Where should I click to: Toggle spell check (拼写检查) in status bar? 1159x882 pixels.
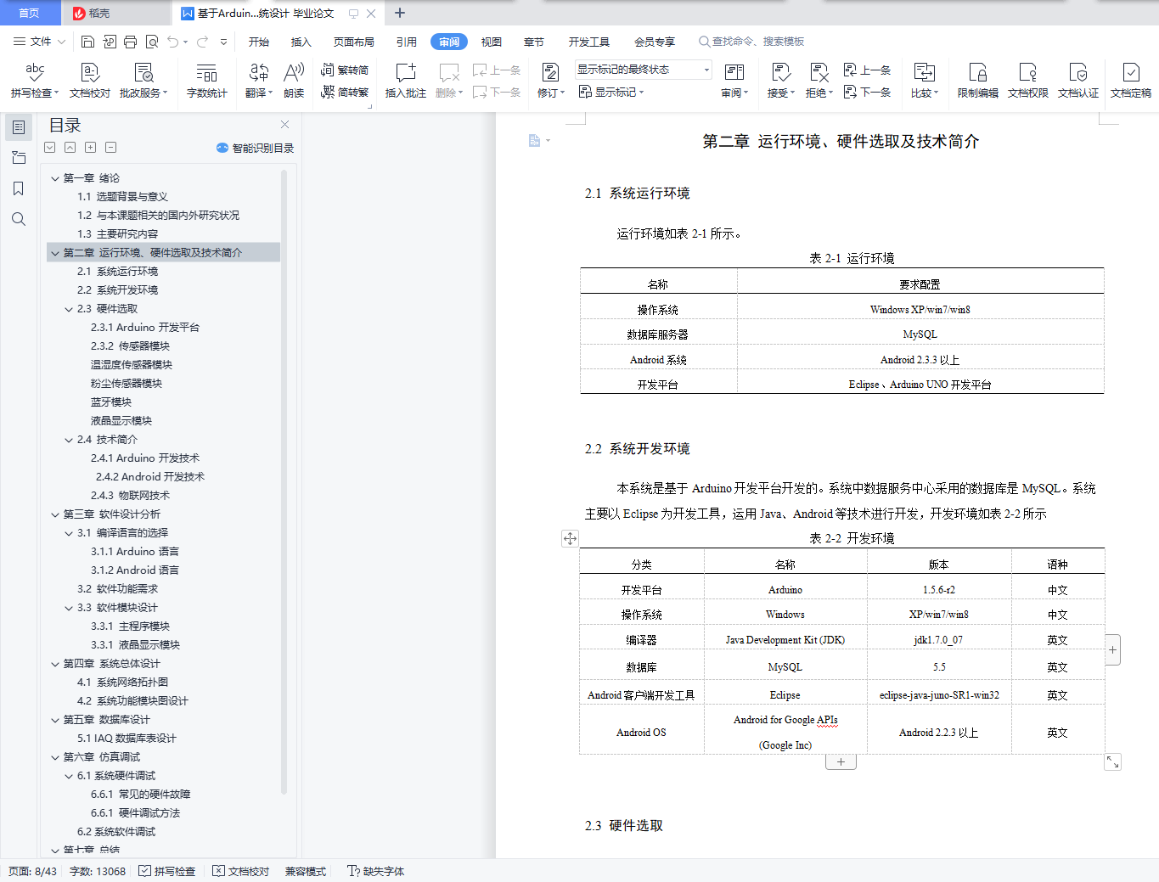[166, 871]
